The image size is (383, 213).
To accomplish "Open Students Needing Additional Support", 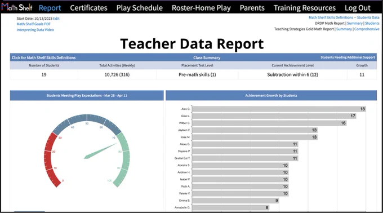I will pos(348,57).
